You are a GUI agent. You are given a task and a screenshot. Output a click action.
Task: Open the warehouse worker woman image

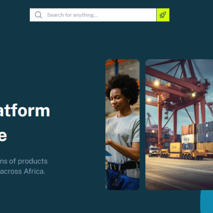[x=122, y=124]
